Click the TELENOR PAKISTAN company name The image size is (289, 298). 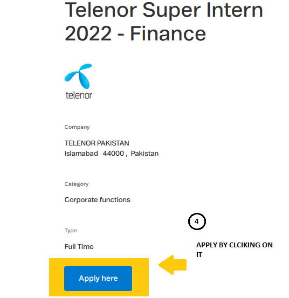click(97, 143)
